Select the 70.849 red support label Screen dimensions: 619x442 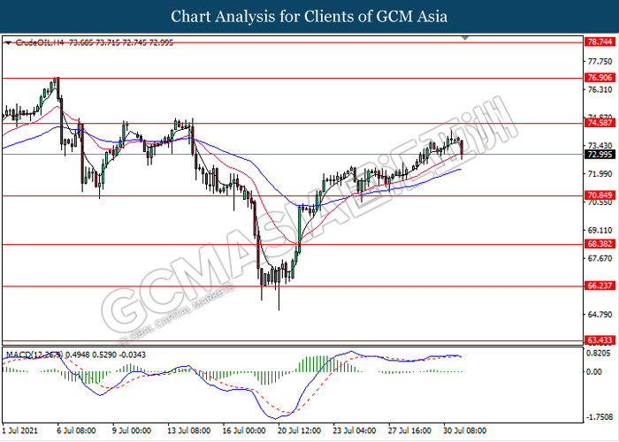(x=600, y=195)
